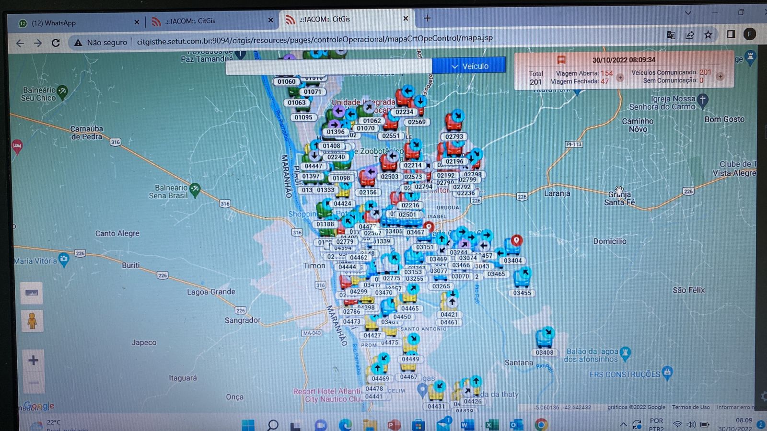The image size is (767, 431).
Task: Click the bus icon in the status panel
Action: pyautogui.click(x=561, y=60)
